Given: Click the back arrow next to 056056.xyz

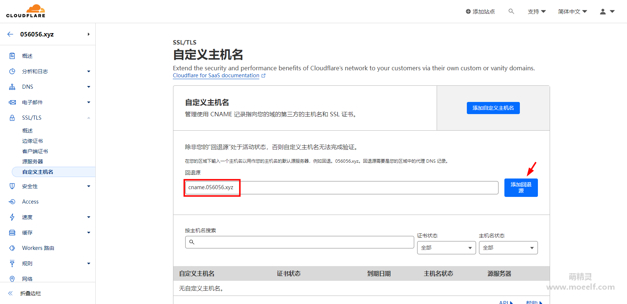Looking at the screenshot, I should (10, 34).
